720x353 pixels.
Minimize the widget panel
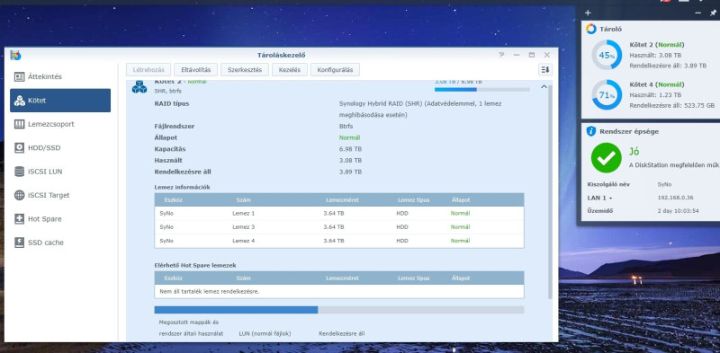click(x=698, y=13)
